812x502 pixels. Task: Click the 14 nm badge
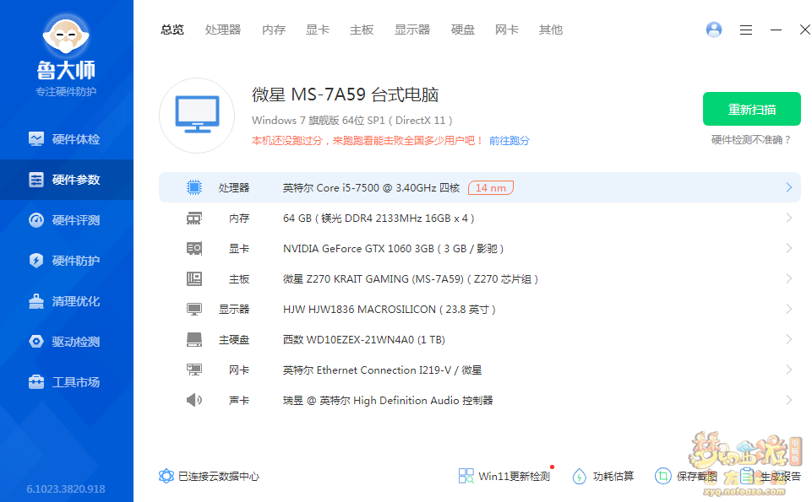[x=490, y=187]
